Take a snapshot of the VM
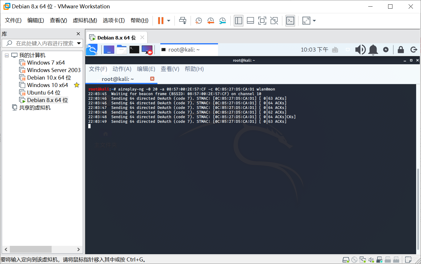 (x=199, y=20)
